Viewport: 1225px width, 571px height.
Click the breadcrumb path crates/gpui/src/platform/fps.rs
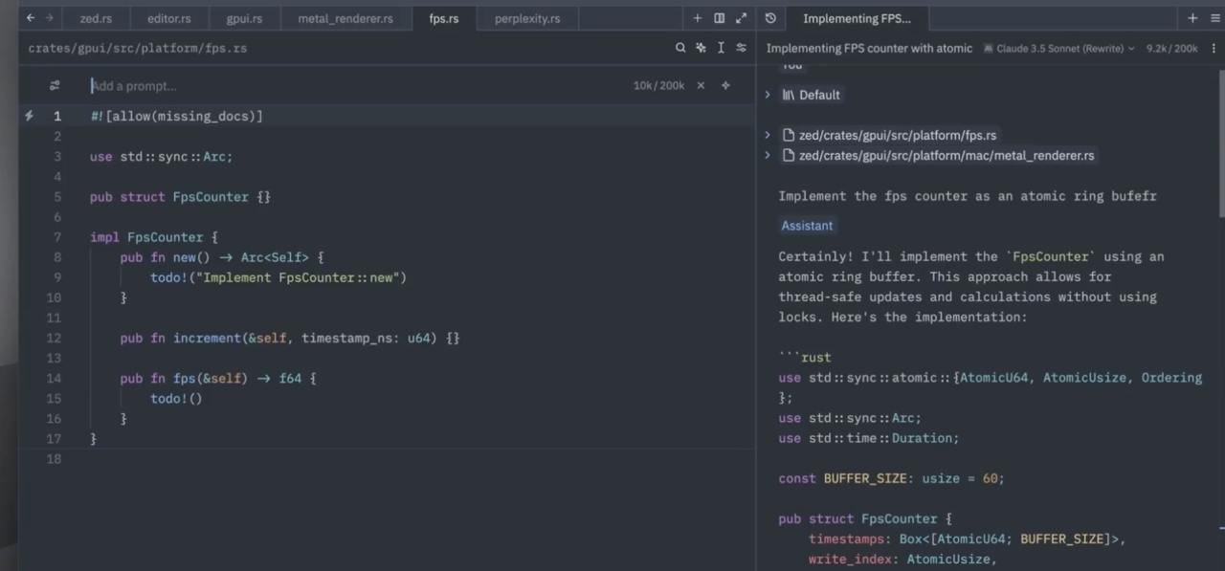click(x=137, y=48)
